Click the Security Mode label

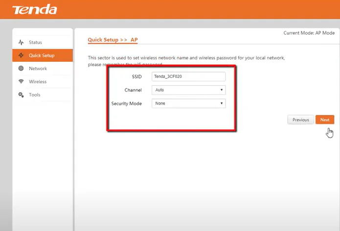point(126,103)
